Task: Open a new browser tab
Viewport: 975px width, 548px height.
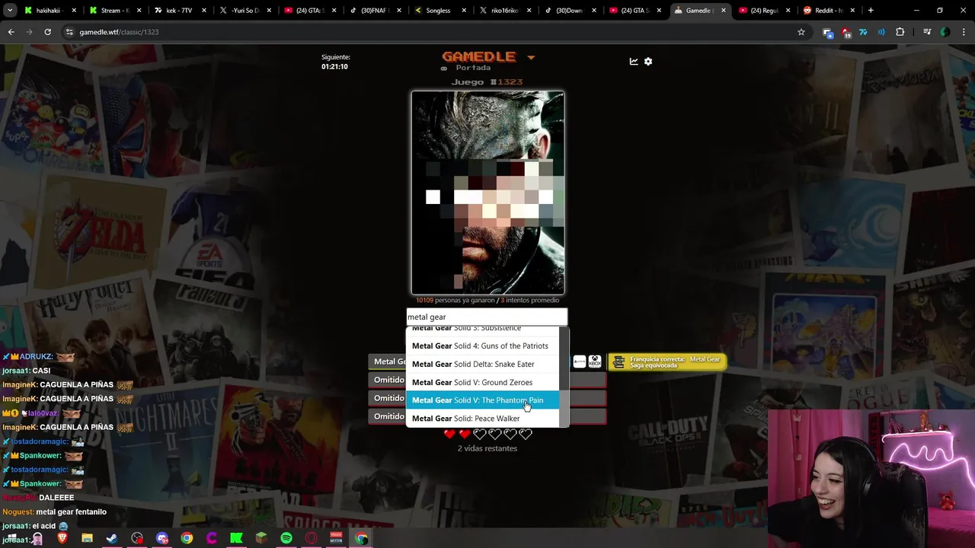Action: click(871, 11)
